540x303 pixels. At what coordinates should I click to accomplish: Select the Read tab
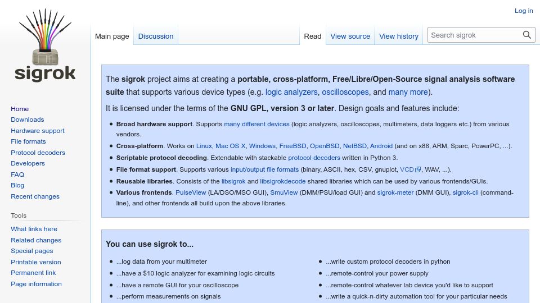[313, 36]
